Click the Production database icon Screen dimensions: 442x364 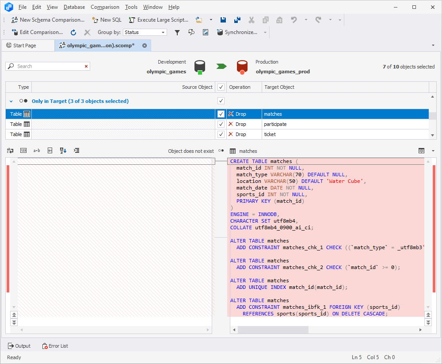242,67
